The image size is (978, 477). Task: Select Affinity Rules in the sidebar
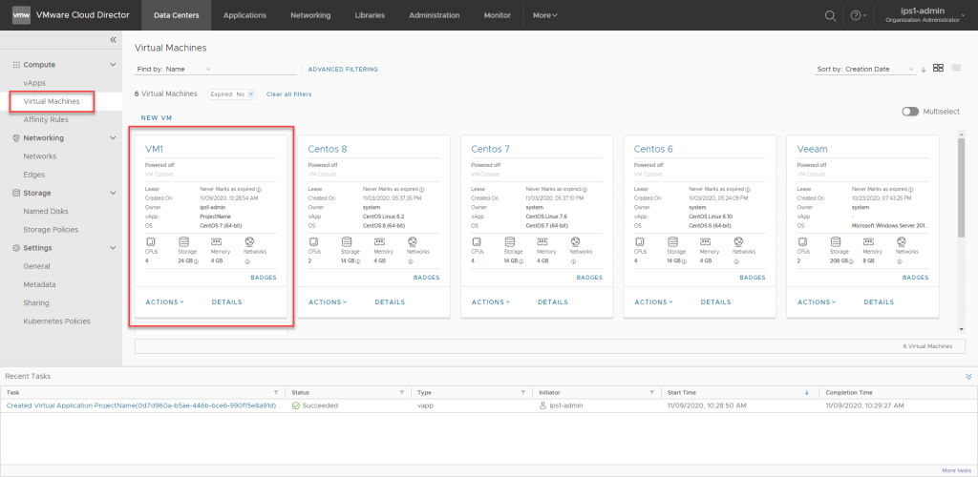[x=45, y=119]
